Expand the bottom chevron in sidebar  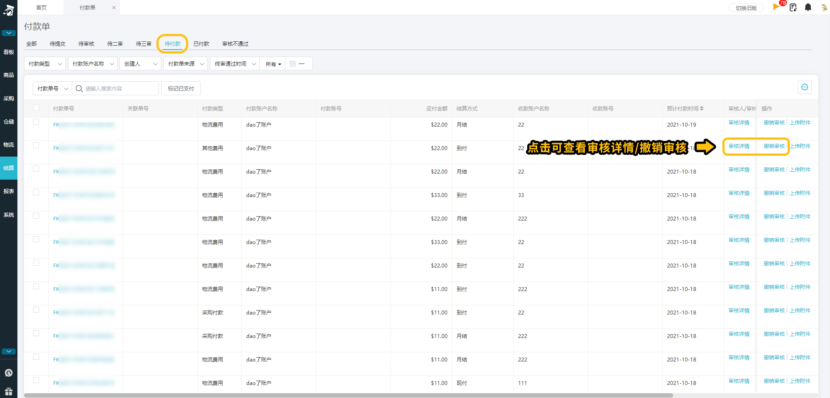[x=9, y=351]
